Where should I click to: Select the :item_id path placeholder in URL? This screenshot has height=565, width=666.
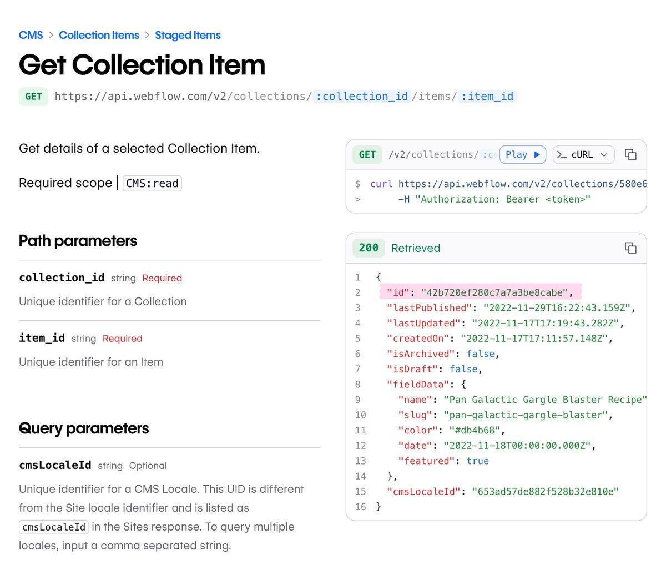[x=487, y=96]
